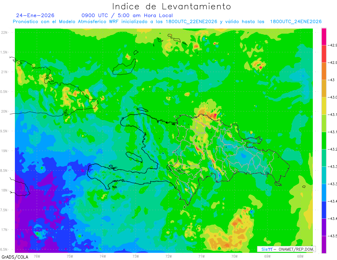Click the 72W longitude label
337x260 pixels.
point(168,256)
